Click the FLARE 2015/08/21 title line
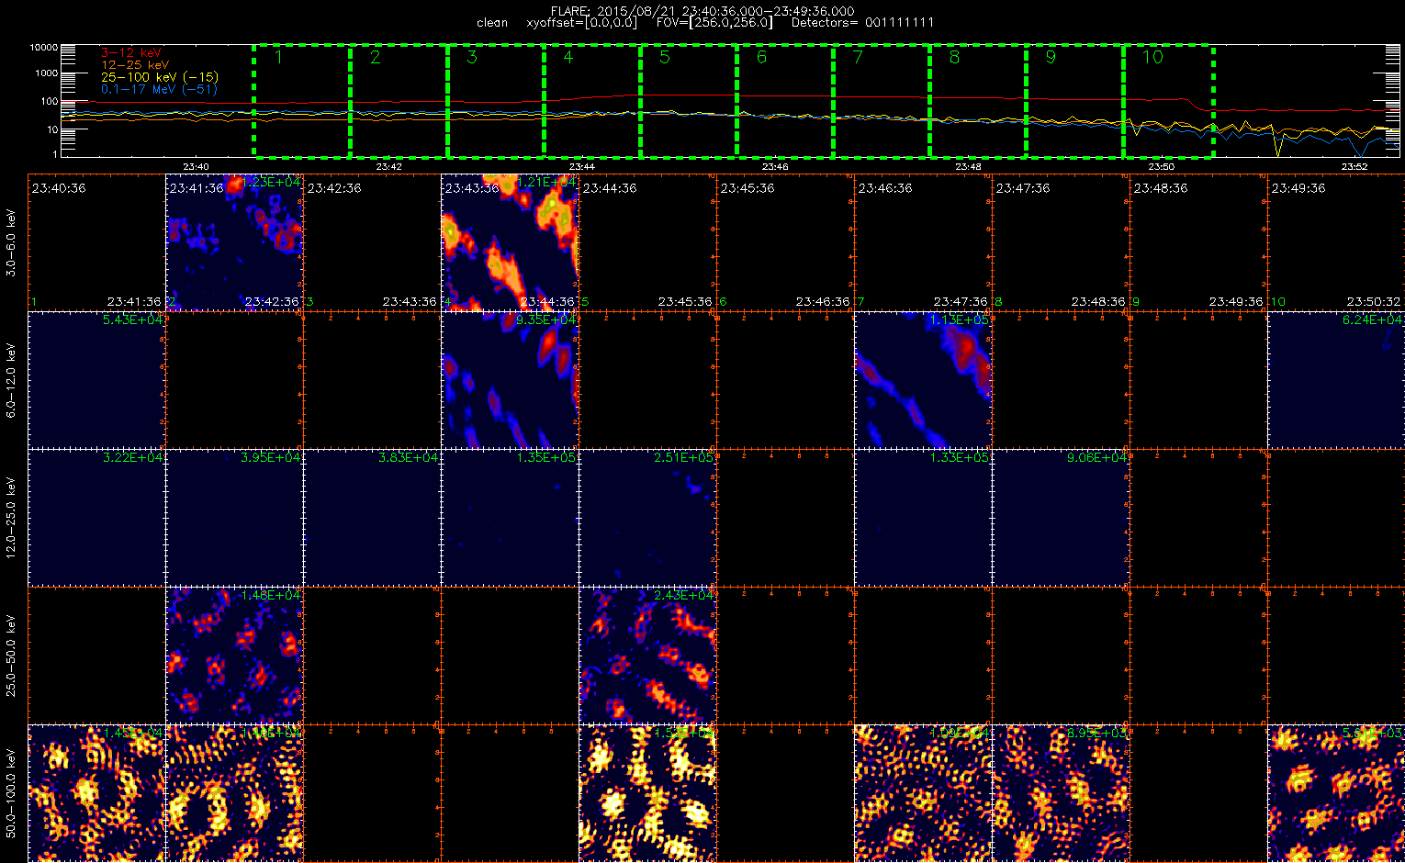 pyautogui.click(x=702, y=10)
